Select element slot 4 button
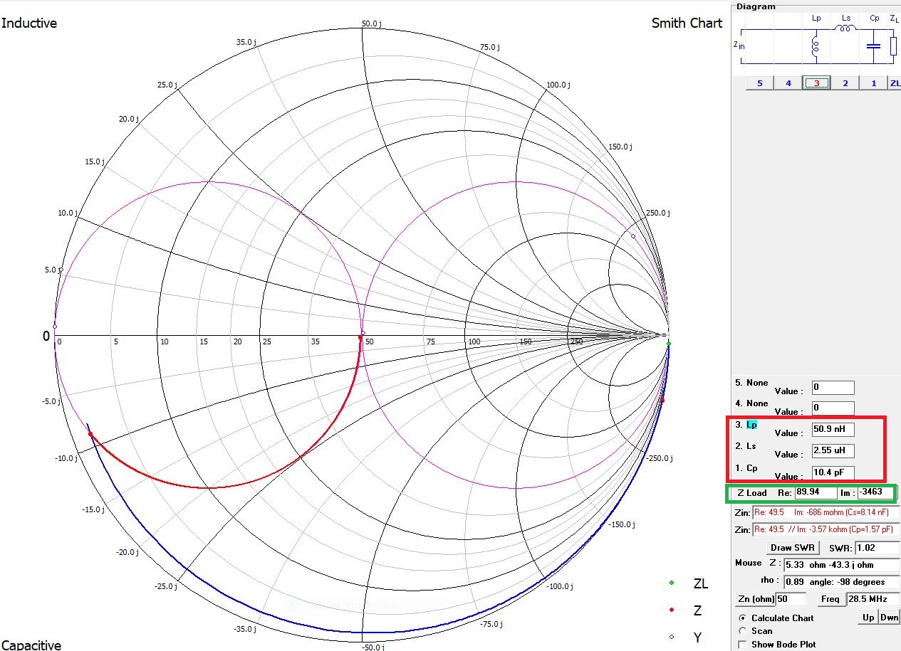The image size is (901, 651). [x=788, y=83]
